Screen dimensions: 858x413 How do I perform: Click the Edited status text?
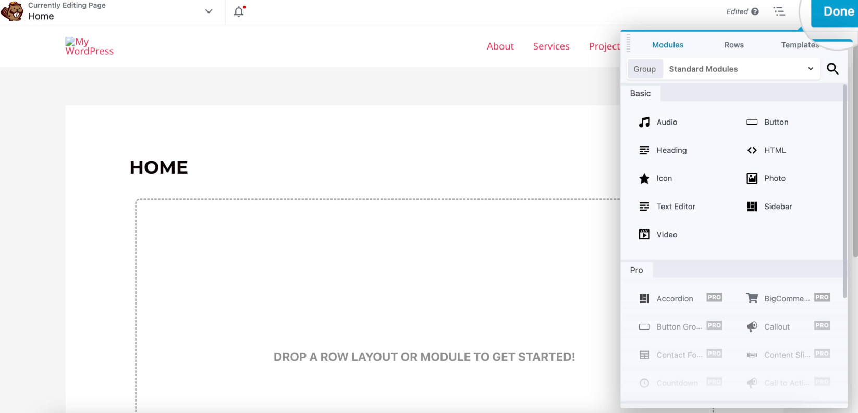737,11
